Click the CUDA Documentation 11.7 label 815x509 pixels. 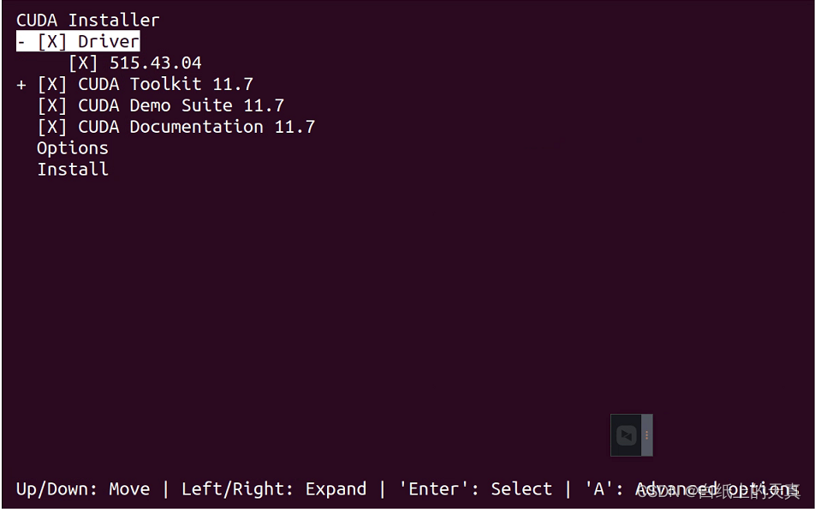(195, 126)
